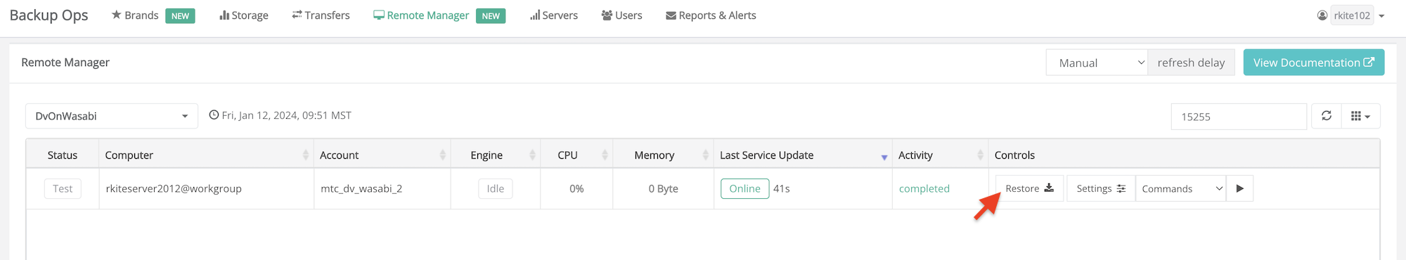Open the Storage menu item
1406x260 pixels.
click(244, 15)
